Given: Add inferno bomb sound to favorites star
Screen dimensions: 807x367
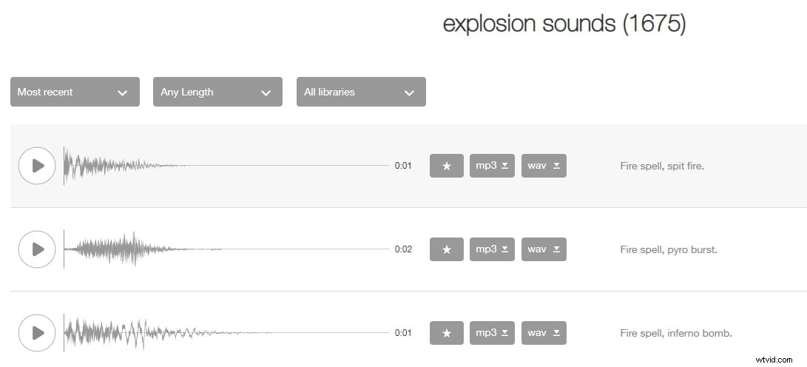Looking at the screenshot, I should tap(447, 333).
